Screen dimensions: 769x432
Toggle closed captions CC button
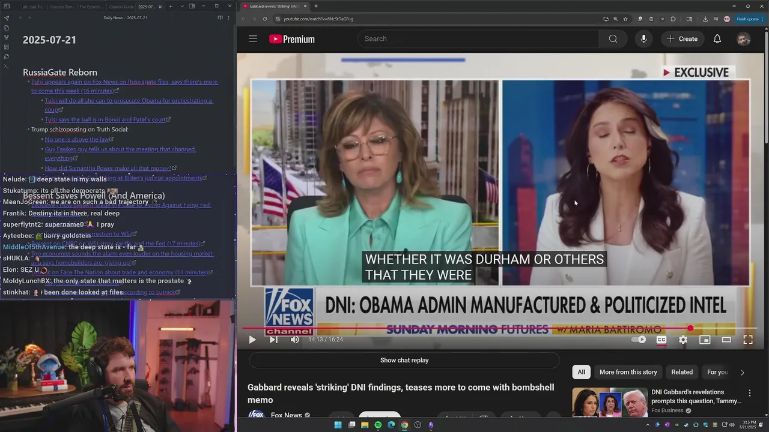tap(661, 340)
